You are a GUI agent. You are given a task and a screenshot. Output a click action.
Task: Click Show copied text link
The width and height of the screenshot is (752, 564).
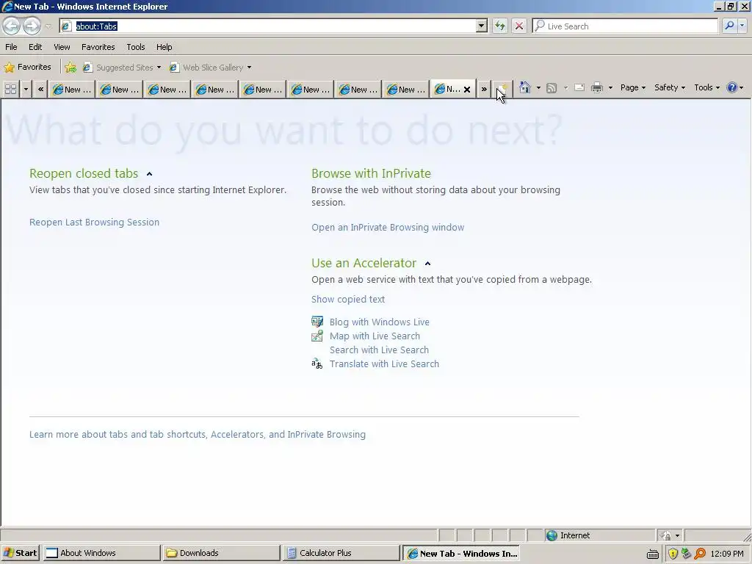[x=347, y=300]
